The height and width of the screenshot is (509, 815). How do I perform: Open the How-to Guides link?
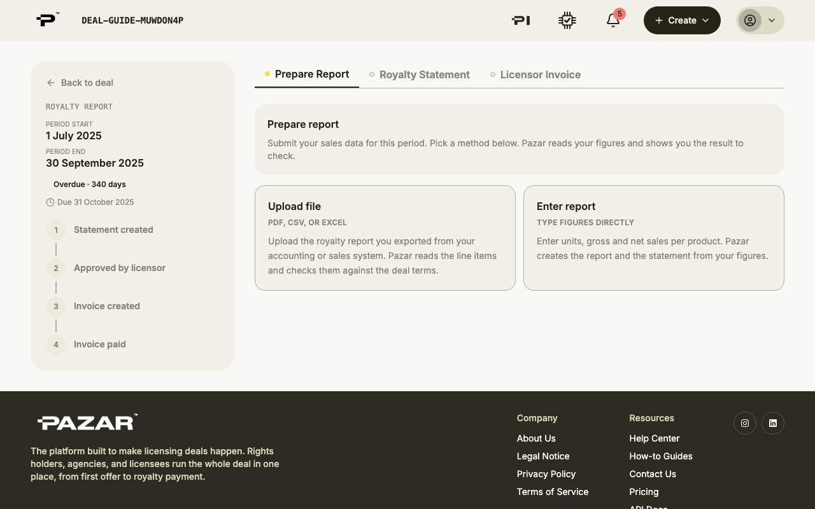coord(661,456)
